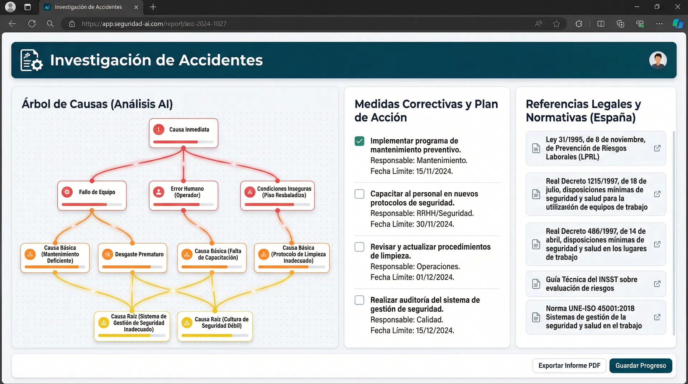The height and width of the screenshot is (384, 688).
Task: Open the Copilot icon in the browser toolbar
Action: tap(678, 23)
